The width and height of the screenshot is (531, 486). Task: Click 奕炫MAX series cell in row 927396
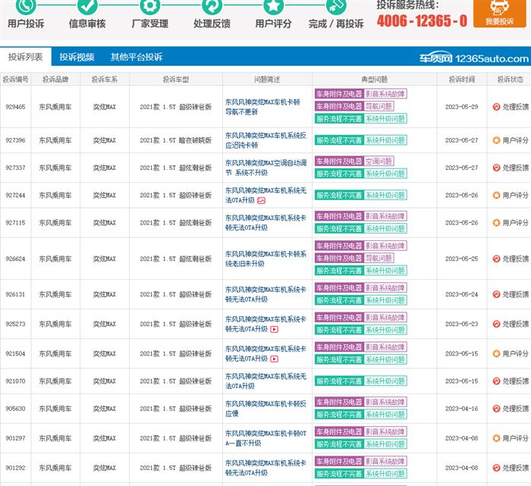(x=105, y=140)
